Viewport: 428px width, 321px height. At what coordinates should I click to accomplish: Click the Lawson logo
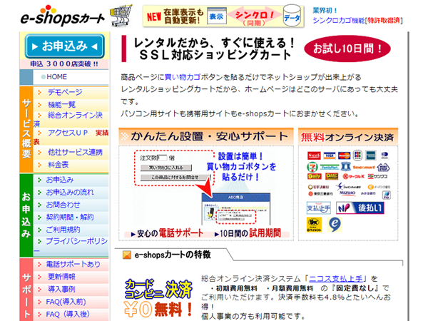[x=345, y=166]
